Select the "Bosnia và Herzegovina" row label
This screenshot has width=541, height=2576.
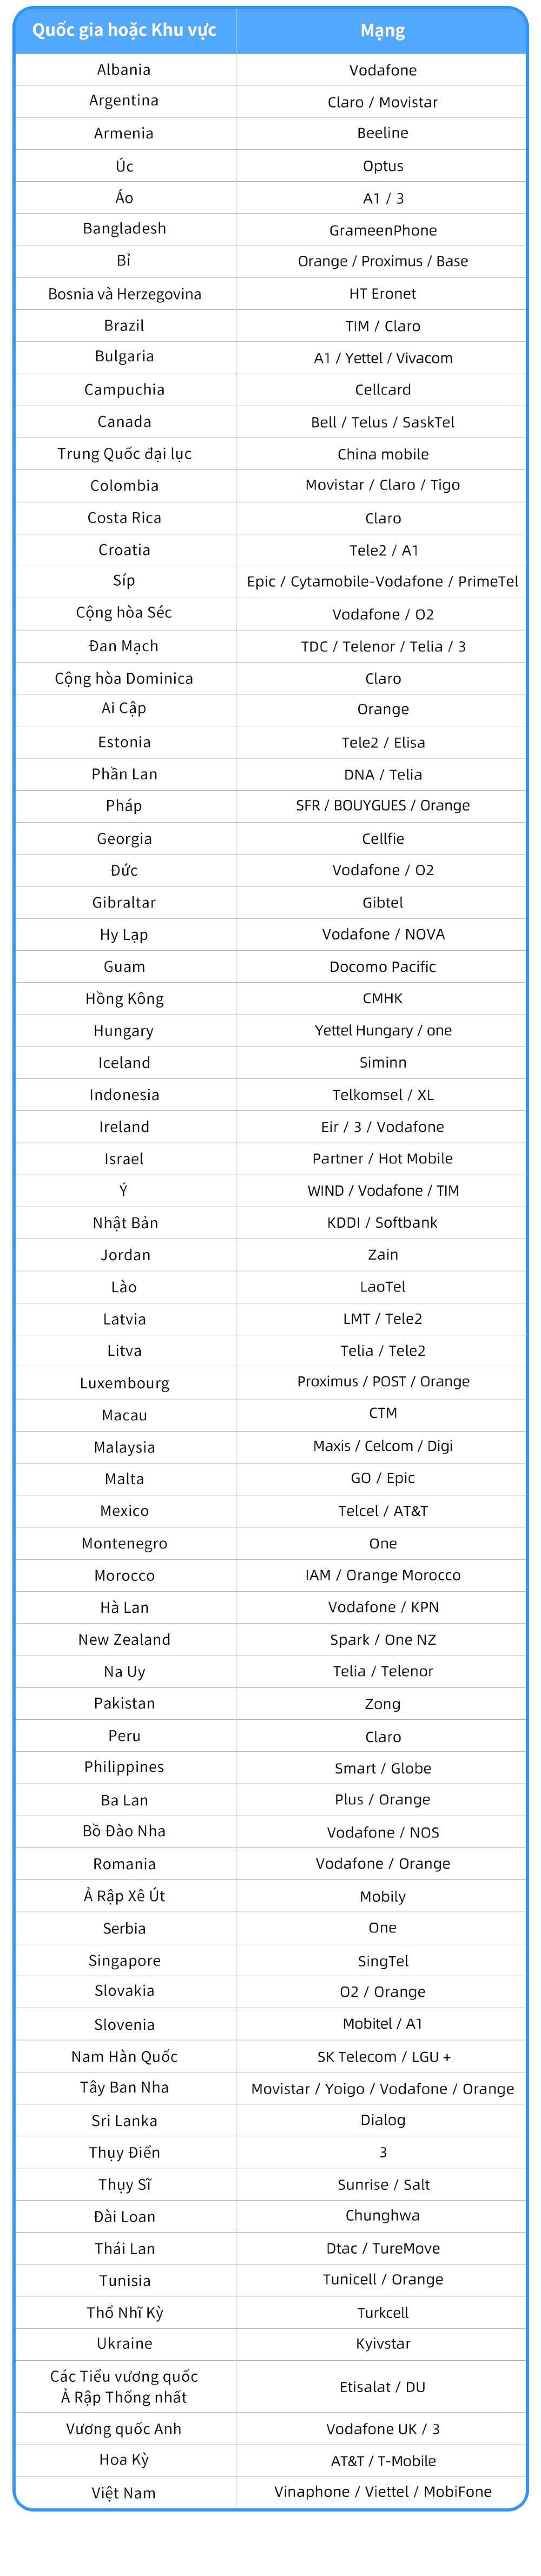pyautogui.click(x=124, y=294)
